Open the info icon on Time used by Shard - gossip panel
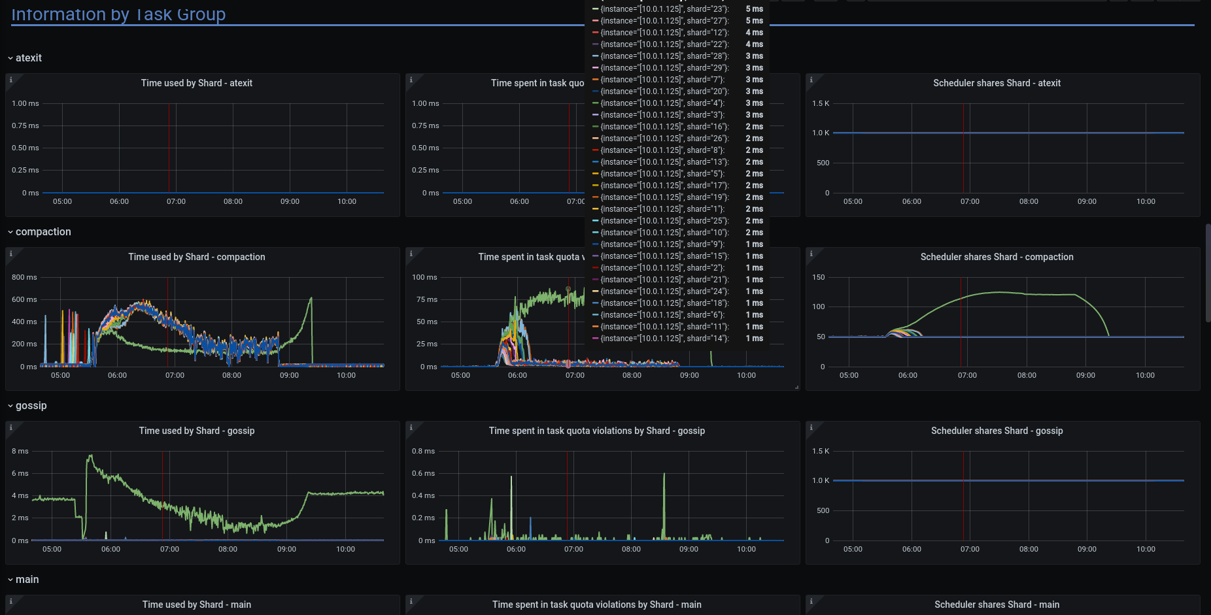This screenshot has width=1211, height=615. [11, 427]
